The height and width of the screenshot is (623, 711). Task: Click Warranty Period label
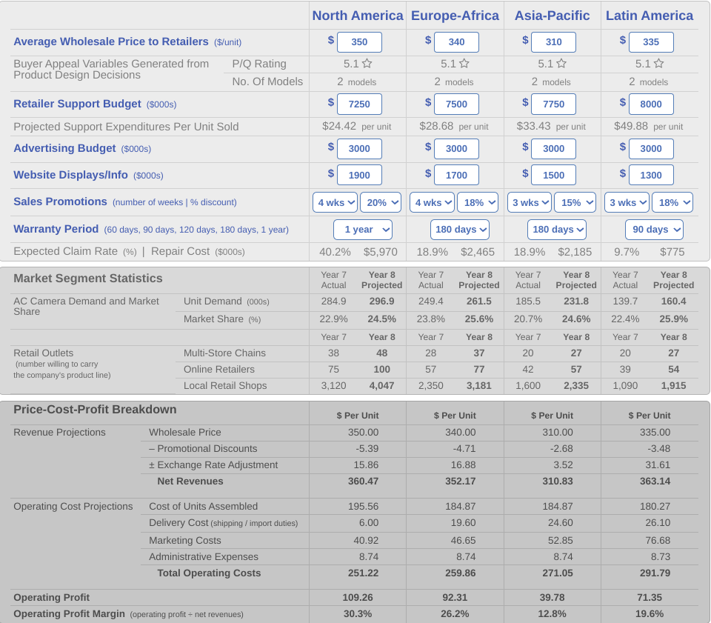(x=56, y=229)
